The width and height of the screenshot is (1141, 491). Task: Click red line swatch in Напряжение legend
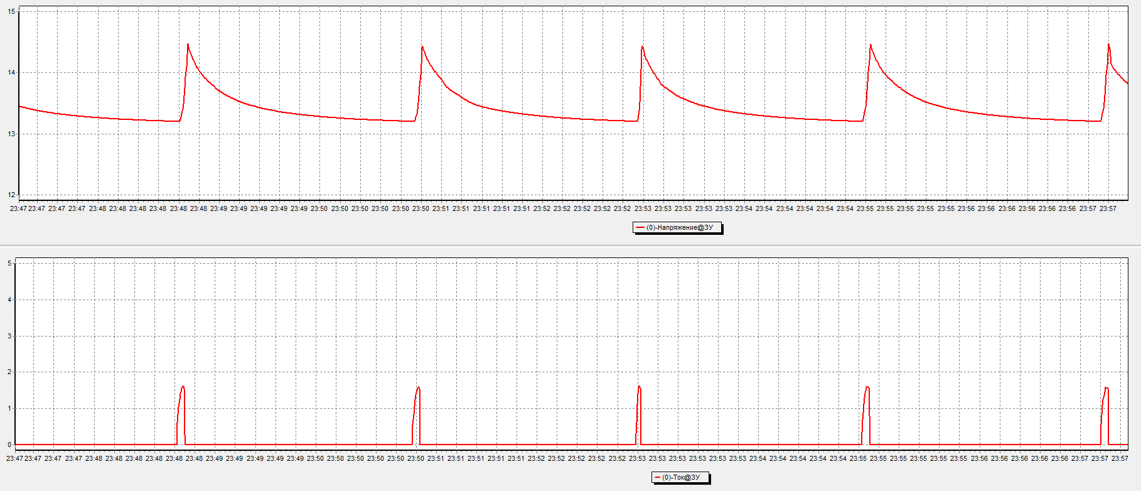(640, 228)
